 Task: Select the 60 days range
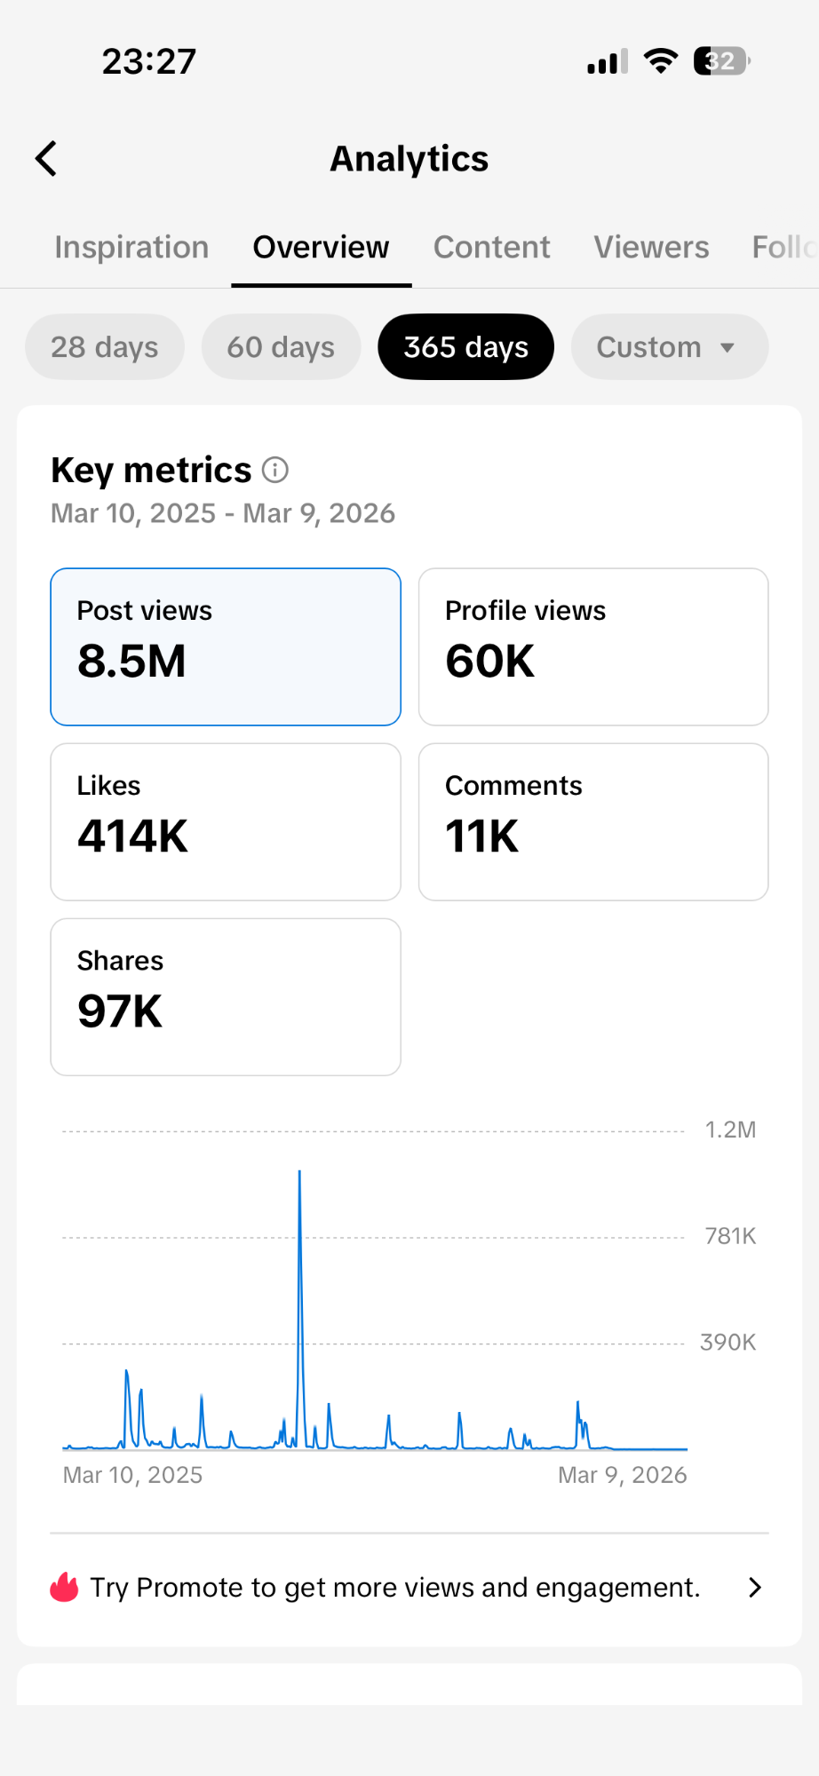coord(281,347)
